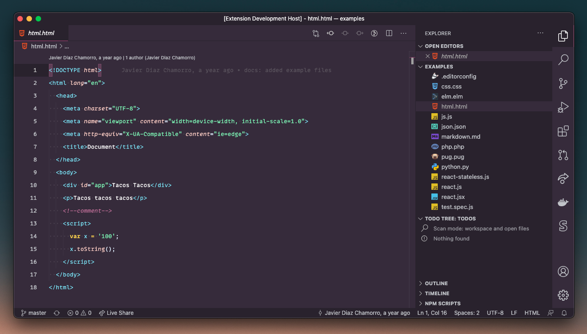
Task: Collapse the Open Editors section
Action: (x=421, y=46)
